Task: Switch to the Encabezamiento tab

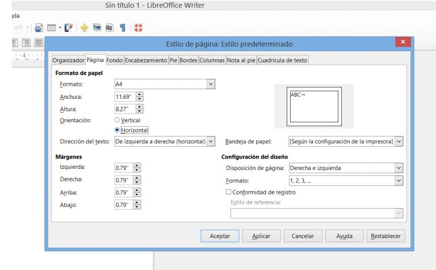Action: tap(146, 60)
